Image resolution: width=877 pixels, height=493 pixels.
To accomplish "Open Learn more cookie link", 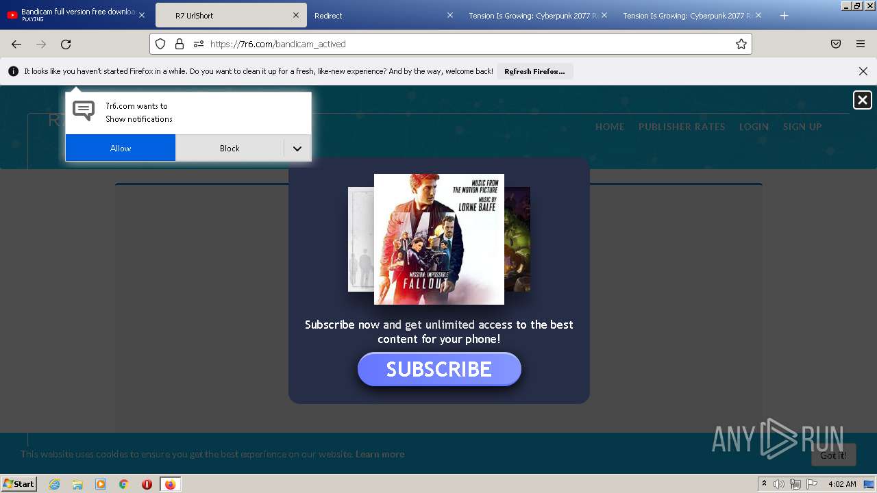I will pos(380,454).
